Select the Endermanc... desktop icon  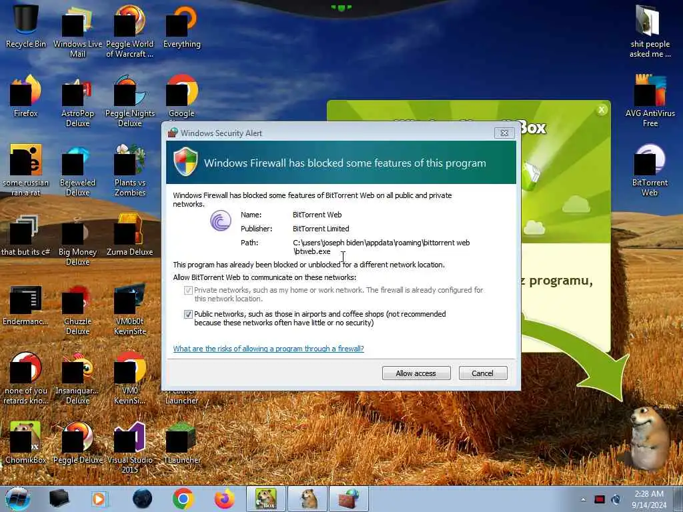pyautogui.click(x=26, y=305)
